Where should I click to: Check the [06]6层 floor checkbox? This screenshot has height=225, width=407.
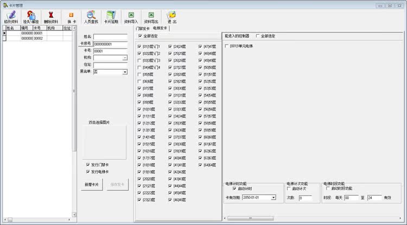coord(139,82)
